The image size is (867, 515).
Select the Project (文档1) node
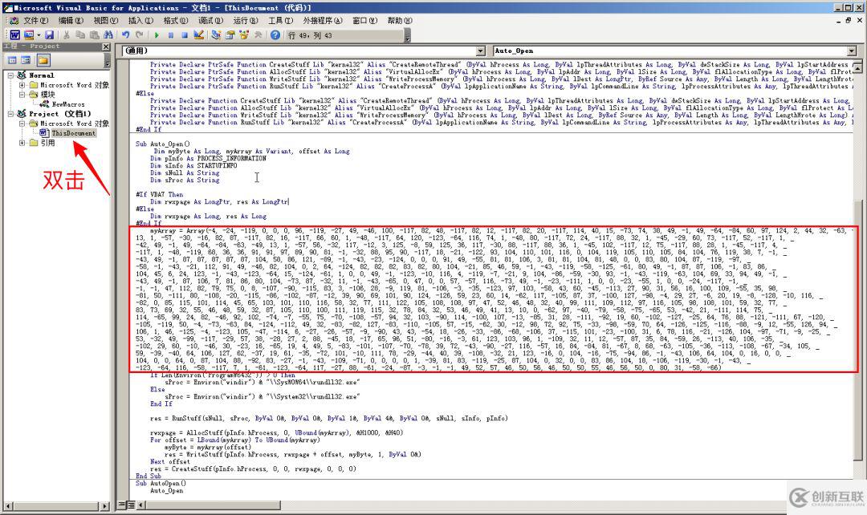(x=59, y=114)
